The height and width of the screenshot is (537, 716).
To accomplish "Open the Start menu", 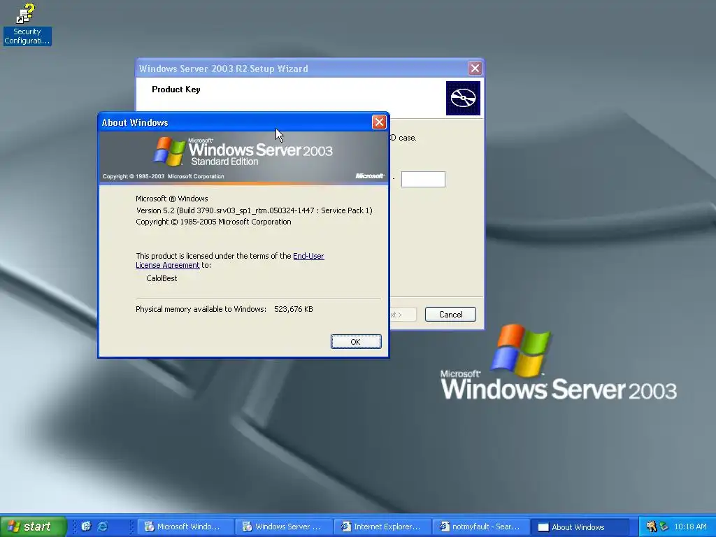I will click(34, 527).
